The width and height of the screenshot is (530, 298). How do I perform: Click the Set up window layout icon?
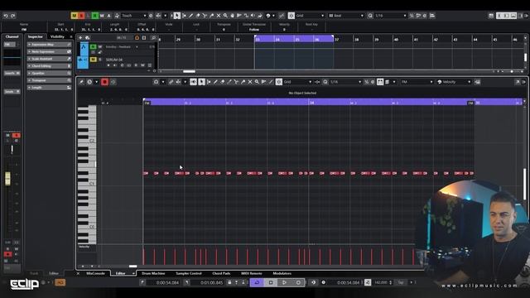(491, 16)
